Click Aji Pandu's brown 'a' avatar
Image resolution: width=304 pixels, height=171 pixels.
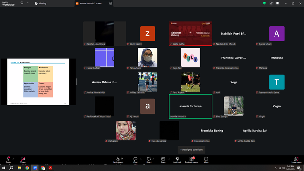point(148,106)
